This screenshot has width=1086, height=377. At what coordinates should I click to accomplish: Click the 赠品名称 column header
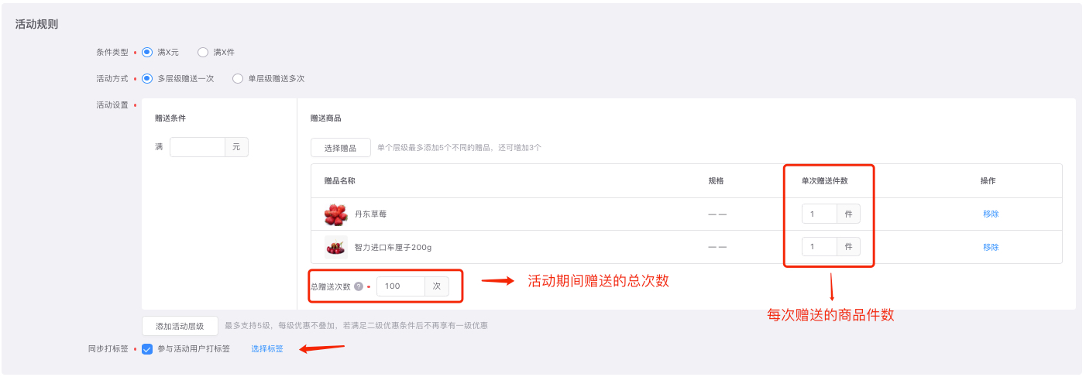[x=339, y=180]
